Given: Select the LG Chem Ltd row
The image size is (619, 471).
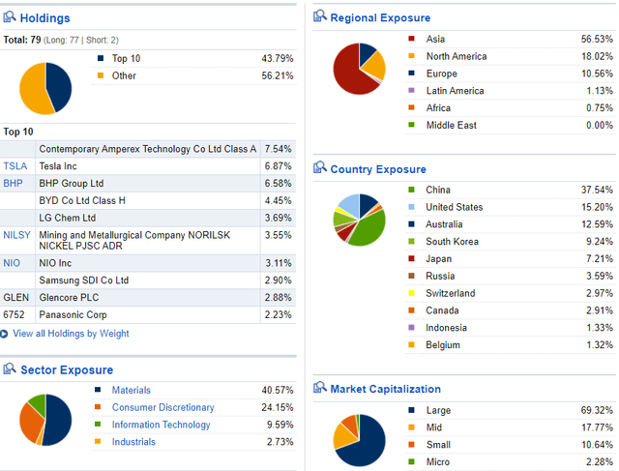Looking at the screenshot, I should click(148, 218).
